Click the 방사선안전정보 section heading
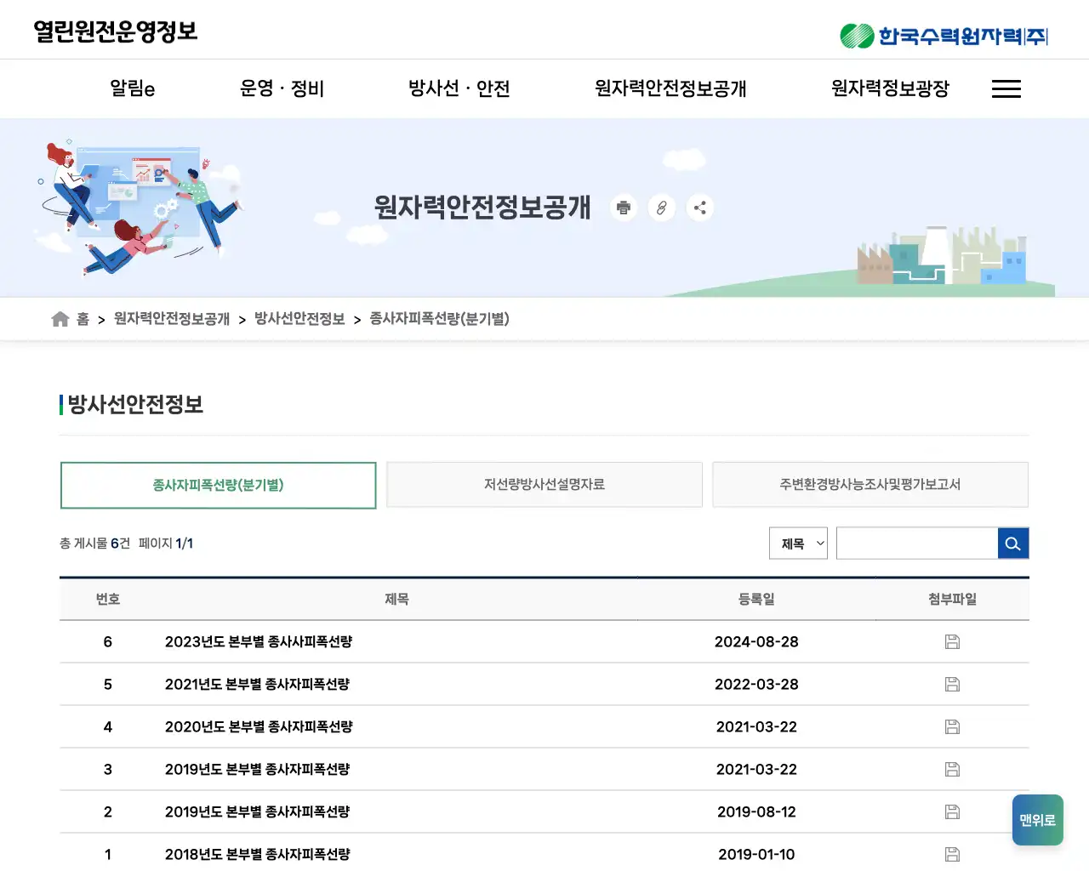This screenshot has height=871, width=1089. 135,405
